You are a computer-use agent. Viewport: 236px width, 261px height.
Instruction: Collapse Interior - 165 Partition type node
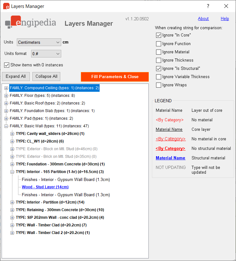(12, 172)
